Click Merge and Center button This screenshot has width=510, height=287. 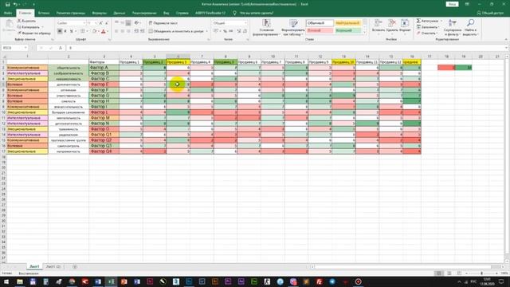[176, 31]
